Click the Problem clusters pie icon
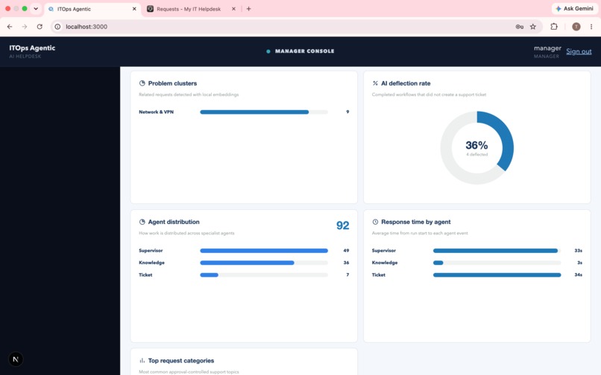601x375 pixels. [x=142, y=83]
